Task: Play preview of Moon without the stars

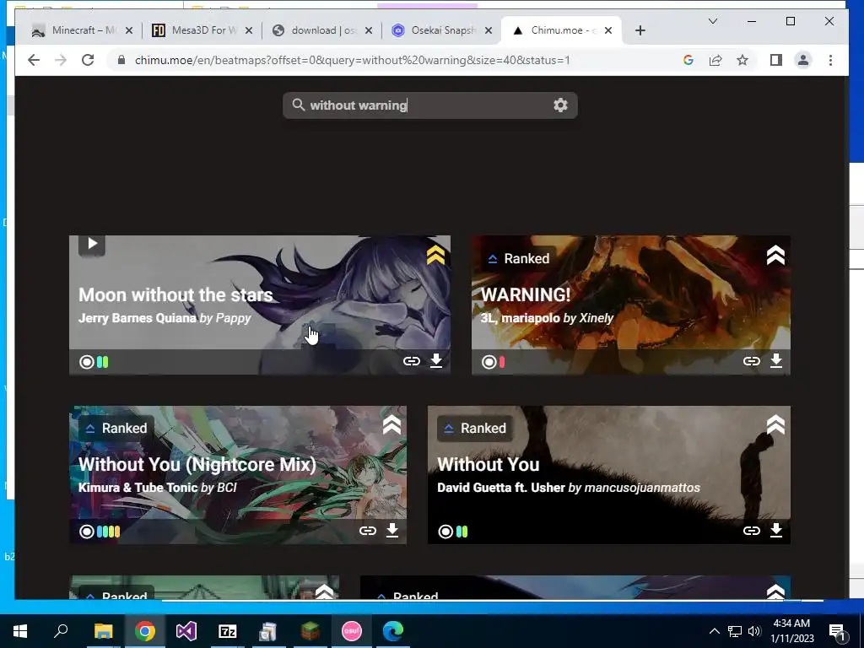Action: (92, 244)
